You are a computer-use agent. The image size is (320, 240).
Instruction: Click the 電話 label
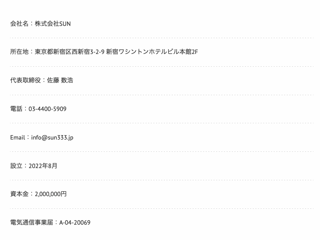pos(16,109)
